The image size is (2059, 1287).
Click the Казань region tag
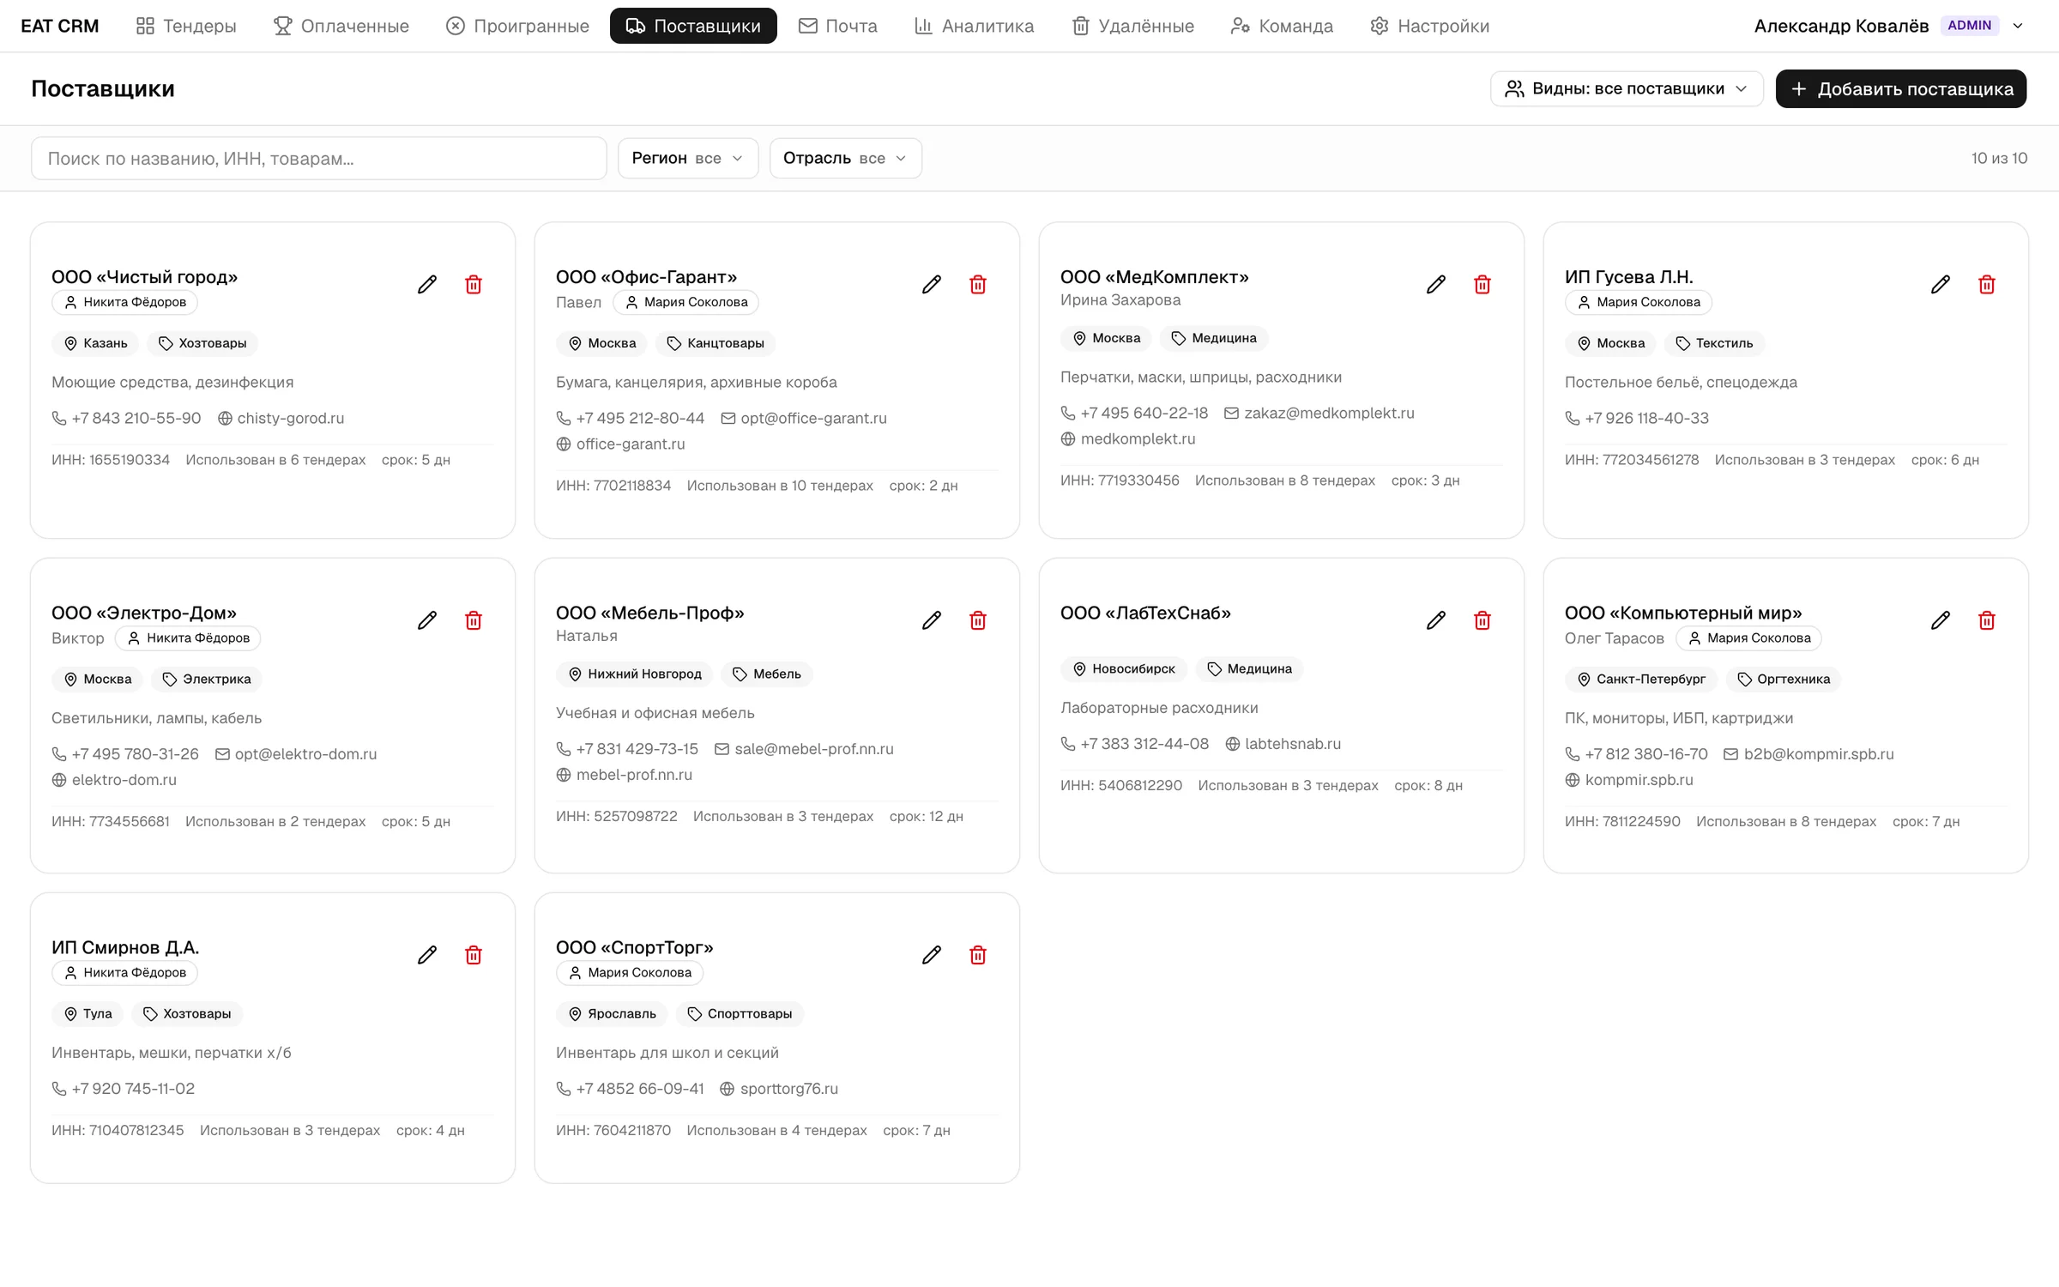[x=95, y=343]
